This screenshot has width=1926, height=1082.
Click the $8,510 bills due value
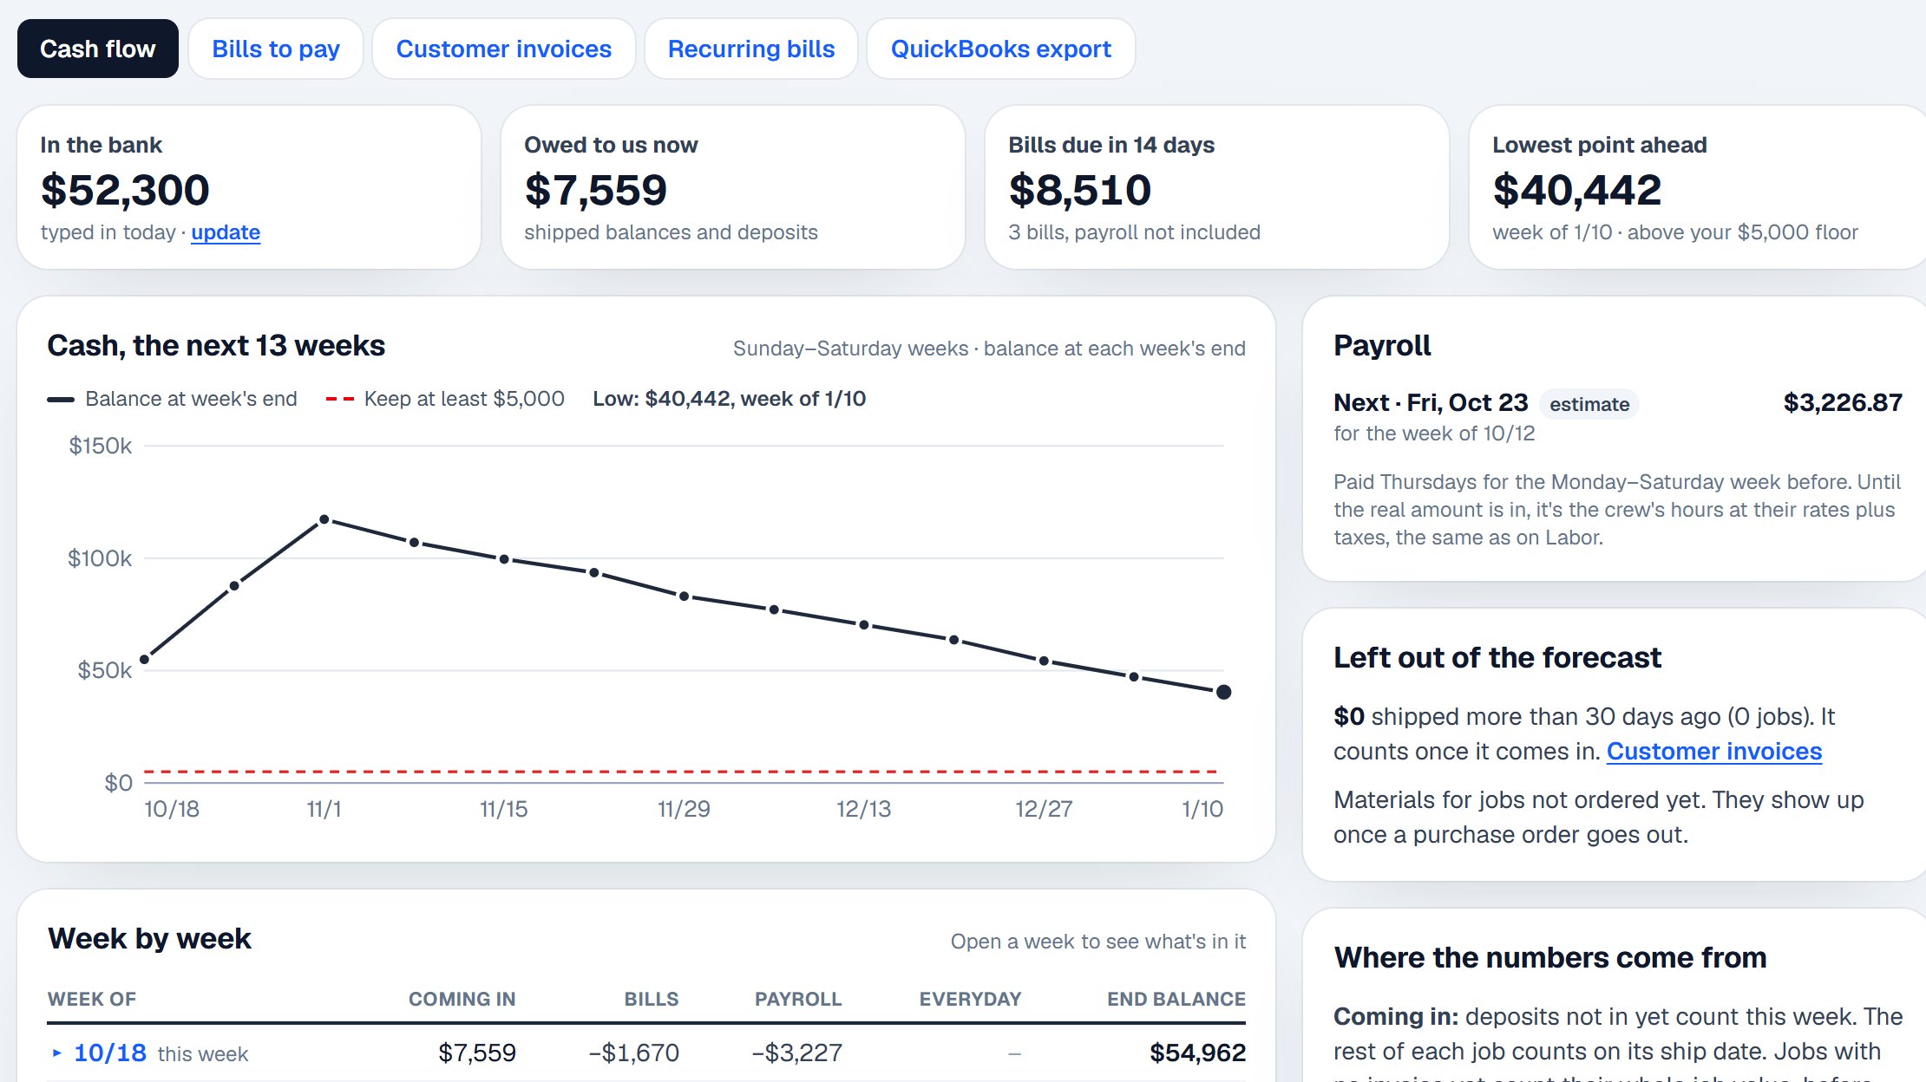[x=1080, y=190]
